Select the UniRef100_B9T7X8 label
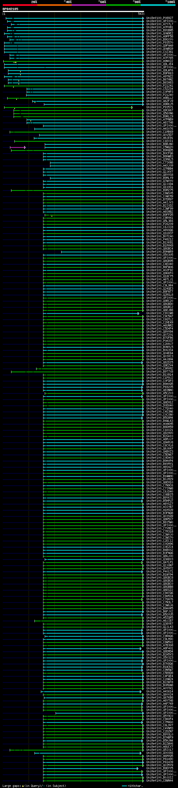Viewport: 178px width, 788px height. pos(160,372)
